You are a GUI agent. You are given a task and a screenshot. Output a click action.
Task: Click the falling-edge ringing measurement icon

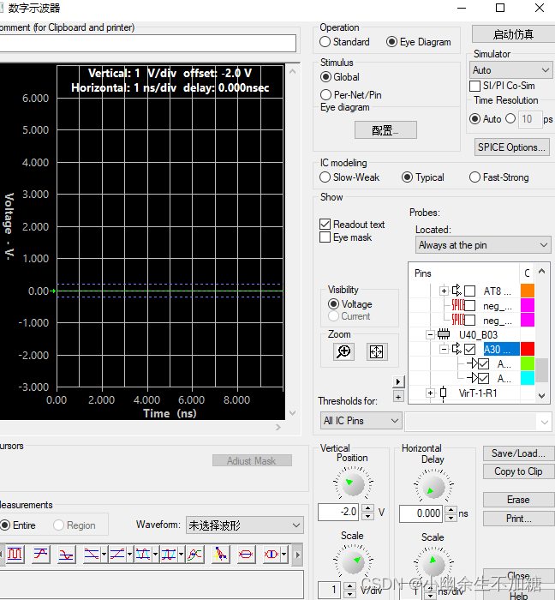(x=66, y=554)
